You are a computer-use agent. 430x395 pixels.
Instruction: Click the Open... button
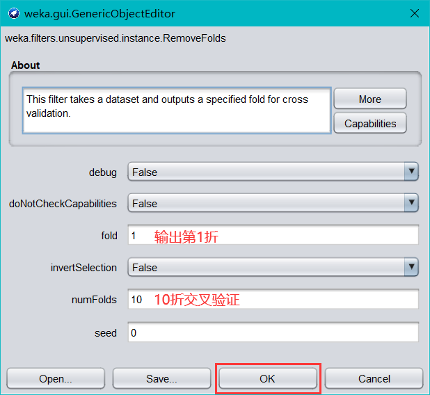click(x=56, y=378)
